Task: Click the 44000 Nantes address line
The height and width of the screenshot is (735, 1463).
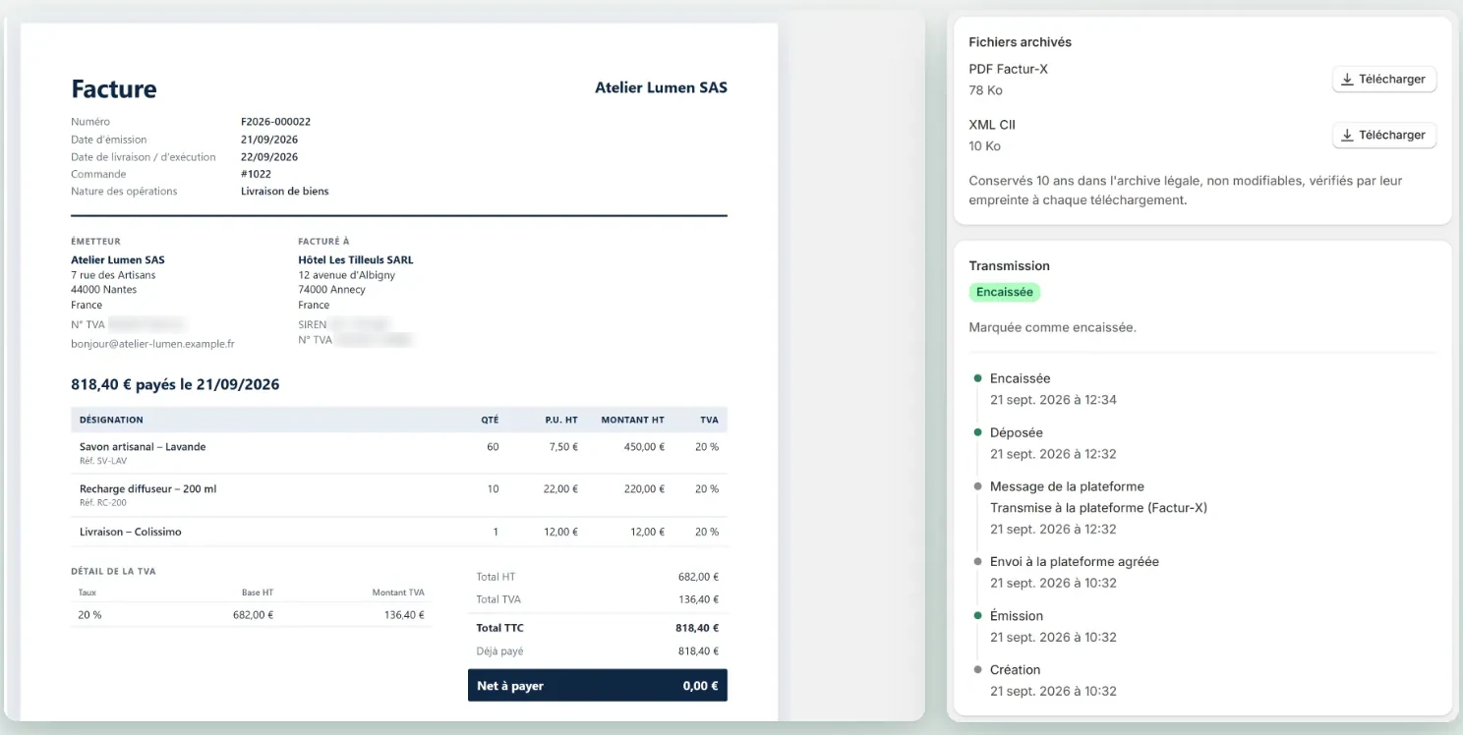Action: (x=104, y=290)
